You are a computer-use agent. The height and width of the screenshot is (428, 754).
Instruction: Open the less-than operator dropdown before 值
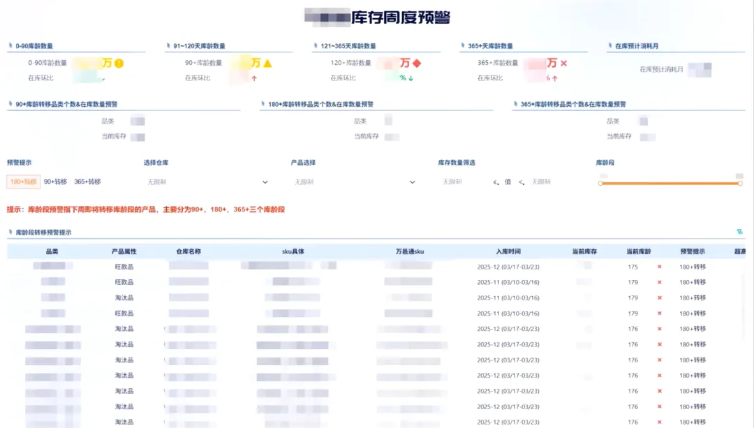click(x=496, y=182)
